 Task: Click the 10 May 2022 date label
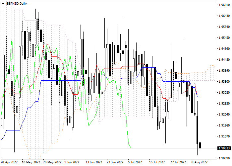(x=31, y=162)
